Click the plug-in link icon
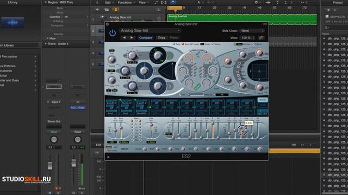The height and width of the screenshot is (195, 348). click(261, 38)
